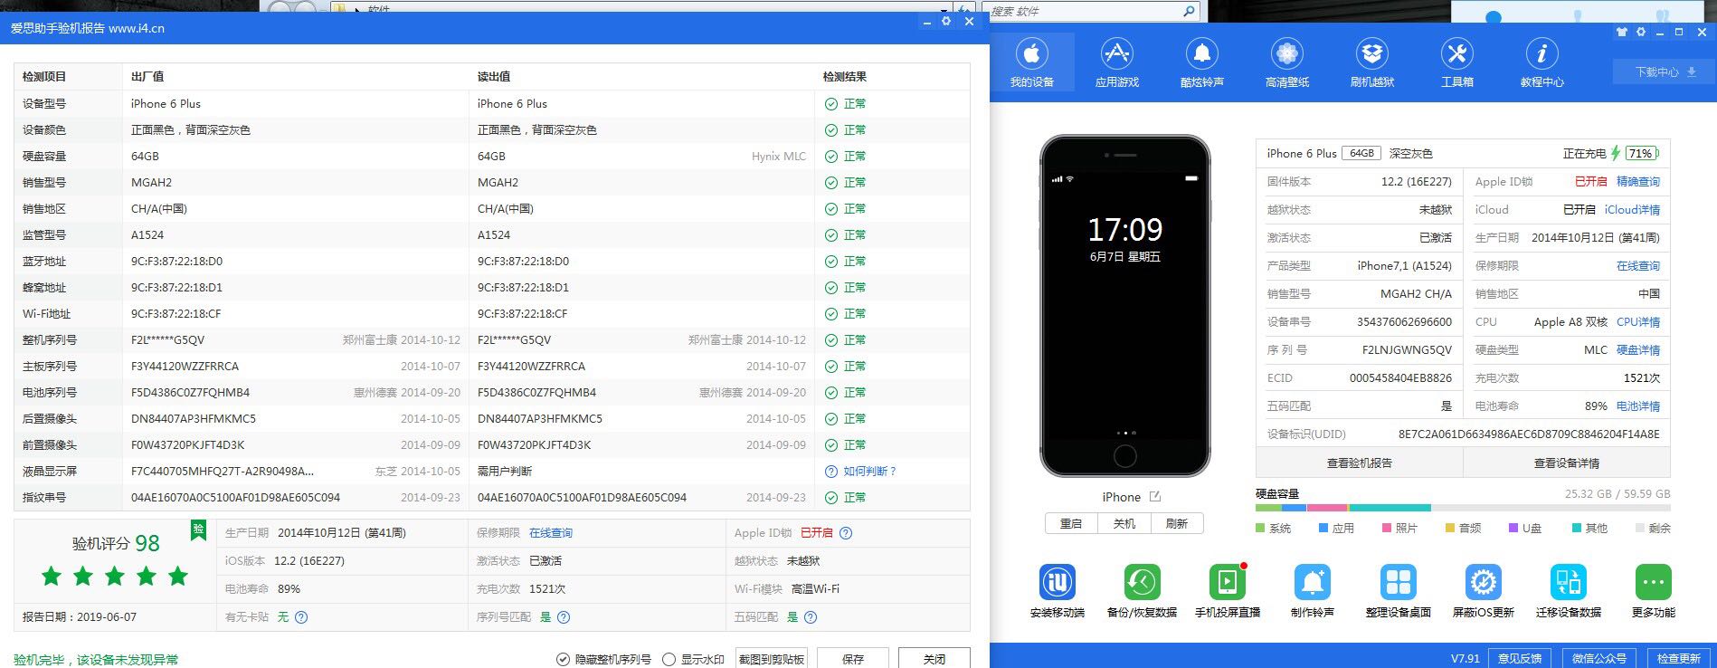The width and height of the screenshot is (1717, 668).
Task: Open 电池详情 link
Action: click(1638, 406)
